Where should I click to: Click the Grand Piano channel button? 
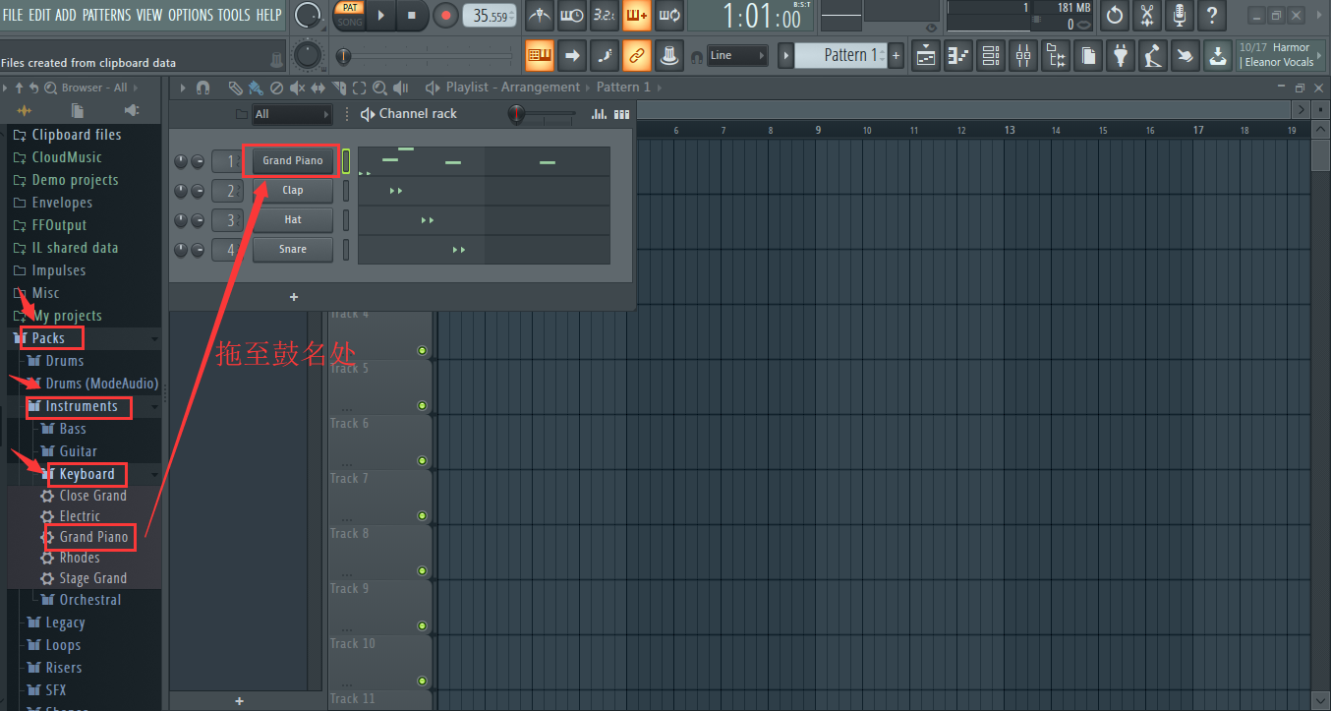[x=293, y=160]
